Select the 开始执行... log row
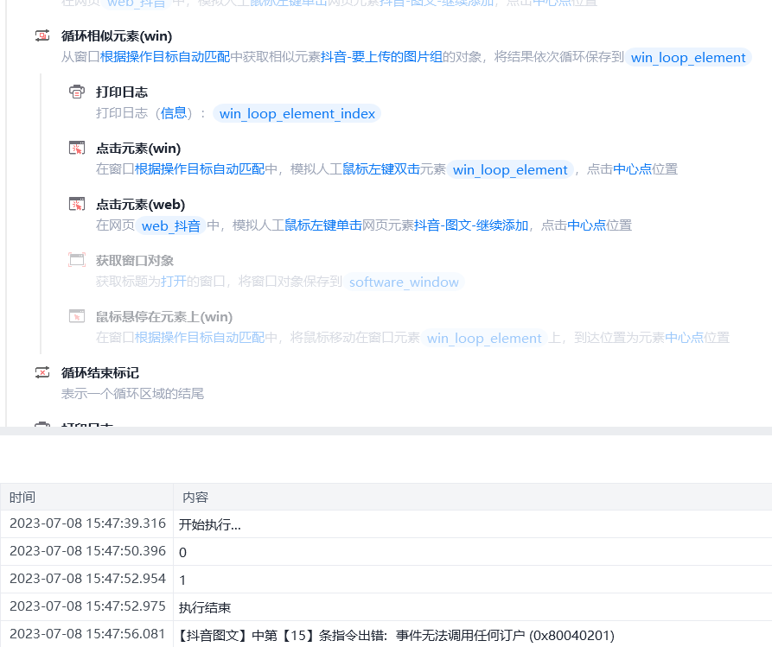This screenshot has width=772, height=647. pos(386,524)
